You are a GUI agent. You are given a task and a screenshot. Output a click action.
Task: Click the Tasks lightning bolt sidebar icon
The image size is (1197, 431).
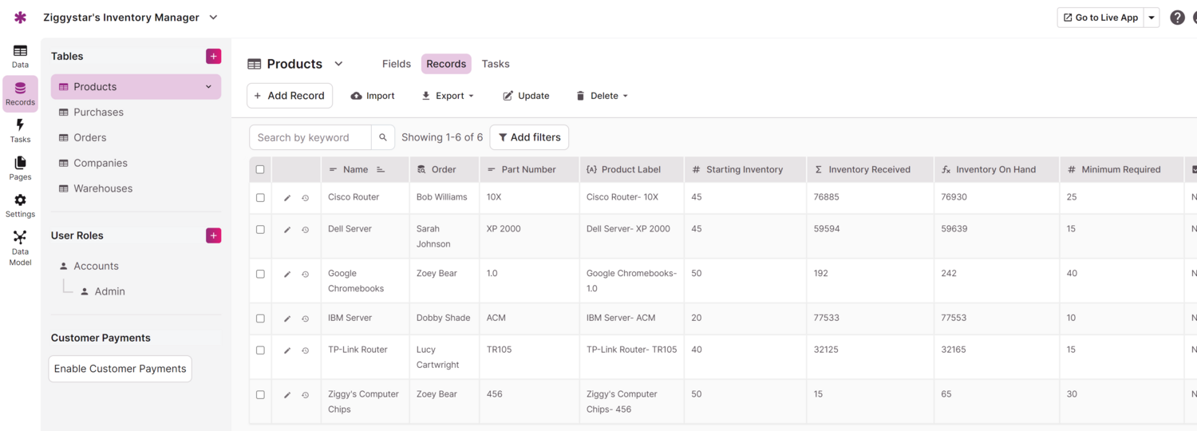(20, 130)
